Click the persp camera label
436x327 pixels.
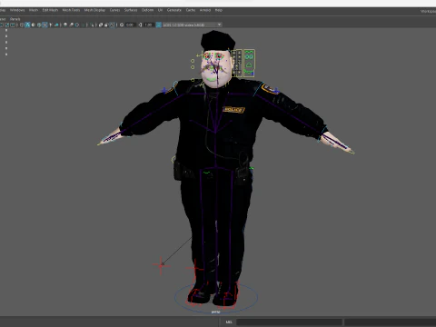[x=215, y=312]
